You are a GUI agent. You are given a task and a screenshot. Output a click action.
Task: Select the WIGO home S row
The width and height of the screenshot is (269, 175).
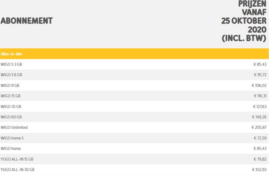pos(134,138)
